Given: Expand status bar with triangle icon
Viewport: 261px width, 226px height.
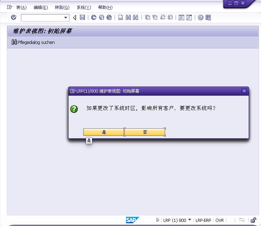Looking at the screenshot, I should 158,220.
